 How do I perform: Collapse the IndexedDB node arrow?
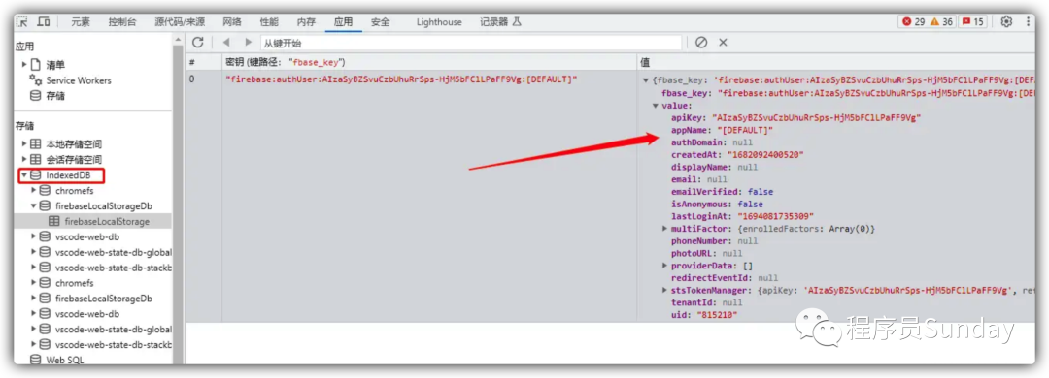coord(24,175)
